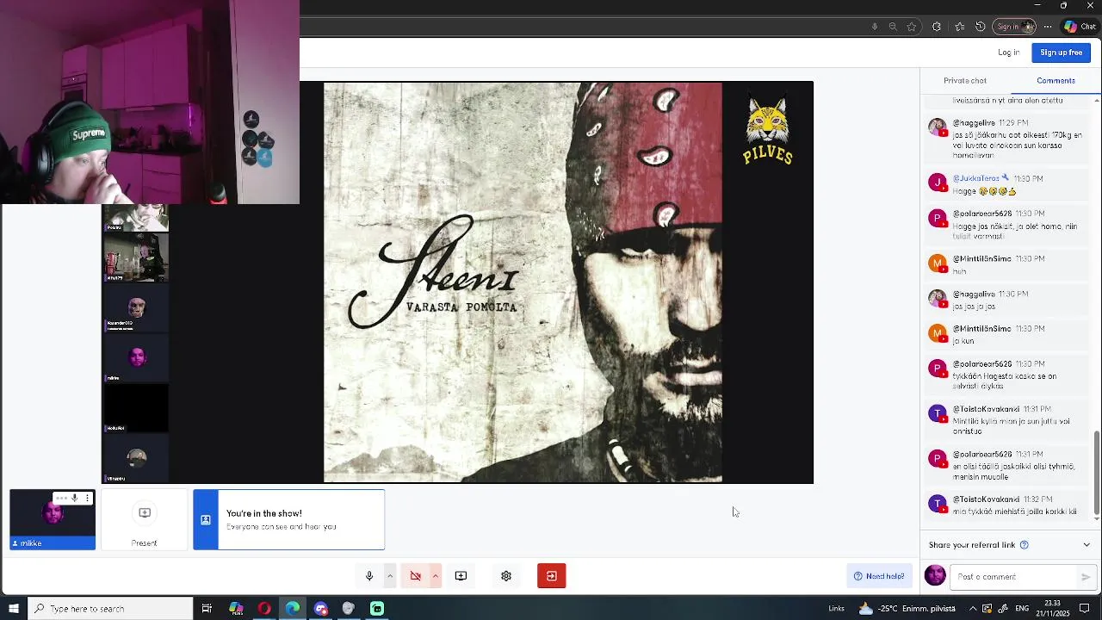
Task: Open the camera options arrow
Action: click(x=435, y=576)
